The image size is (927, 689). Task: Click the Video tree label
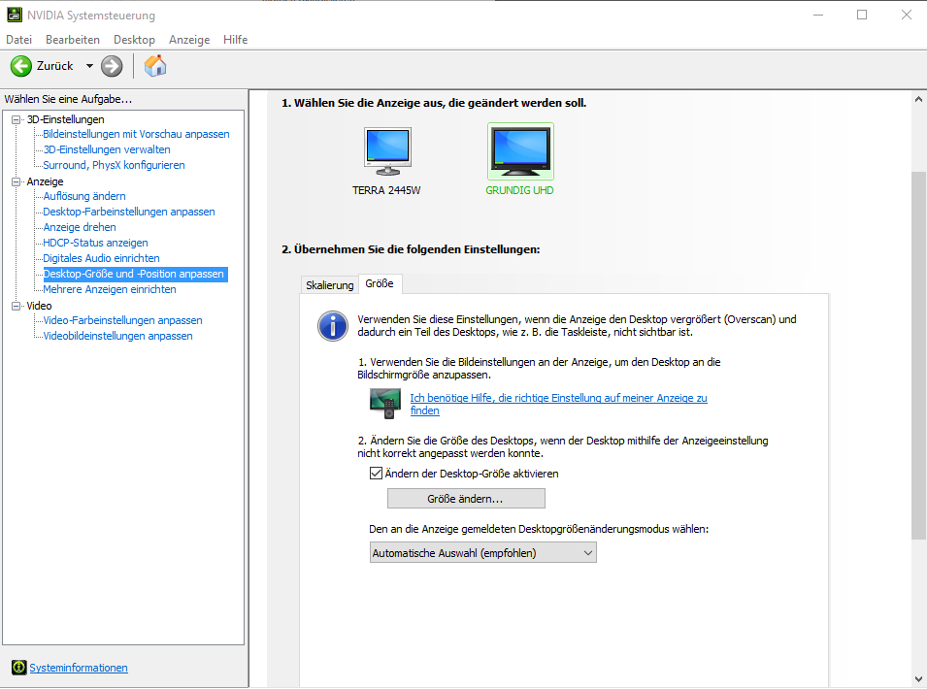click(39, 306)
